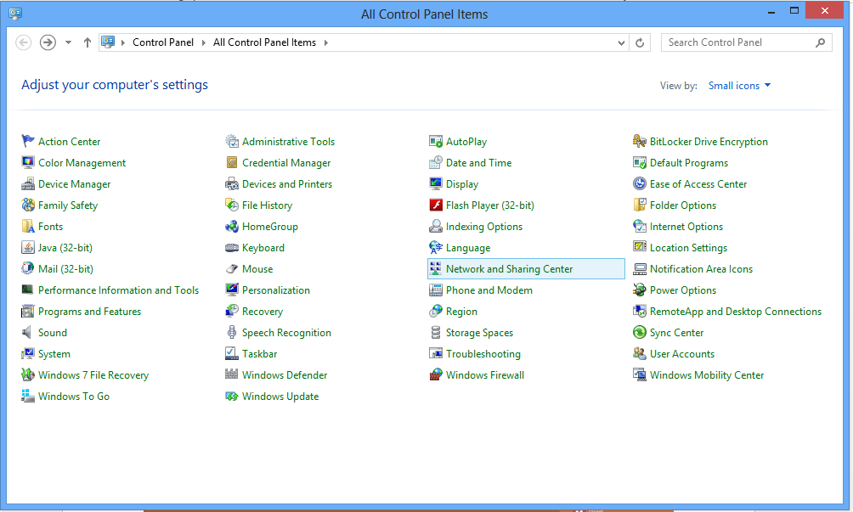The image size is (853, 512).
Task: Expand the address bar history dropdown
Action: coord(621,42)
